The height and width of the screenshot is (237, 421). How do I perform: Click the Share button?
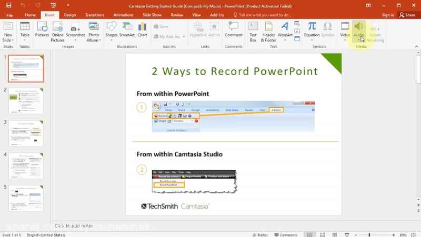tap(407, 15)
